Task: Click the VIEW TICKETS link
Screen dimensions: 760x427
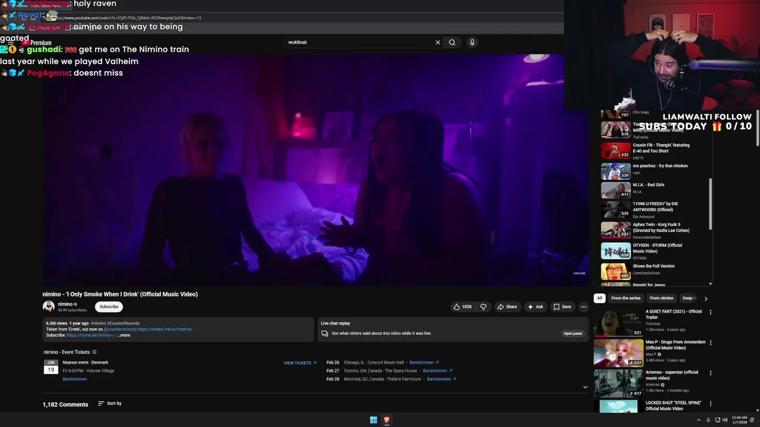Action: pyautogui.click(x=300, y=363)
